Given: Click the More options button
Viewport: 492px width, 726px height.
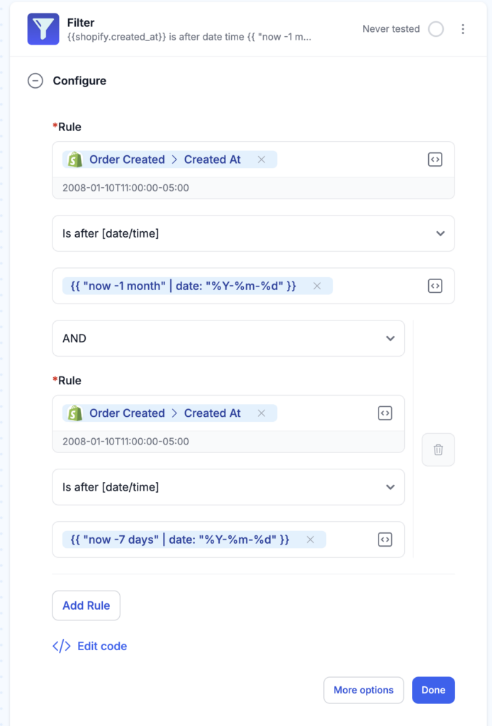Looking at the screenshot, I should pos(364,690).
